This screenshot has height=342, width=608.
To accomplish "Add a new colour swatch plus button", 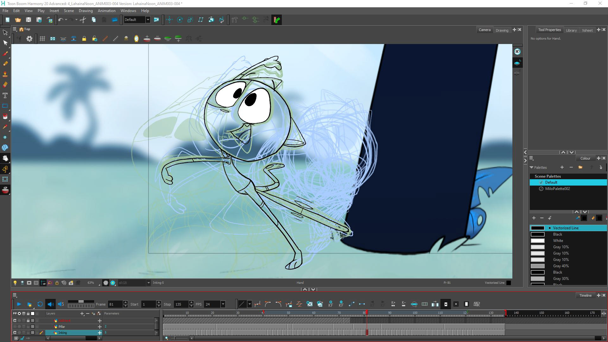I will point(534,218).
